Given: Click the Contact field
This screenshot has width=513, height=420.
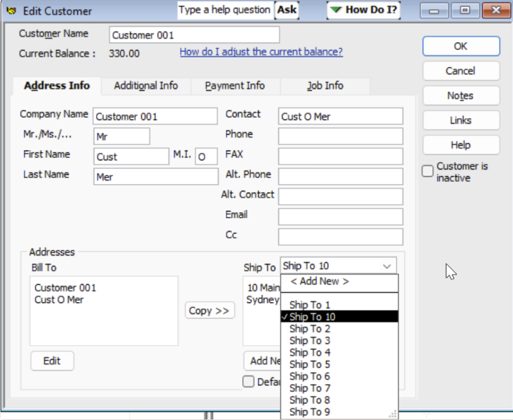Looking at the screenshot, I should [341, 117].
